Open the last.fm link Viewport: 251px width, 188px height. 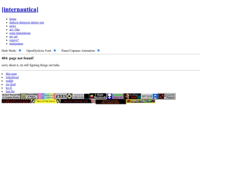click(10, 91)
